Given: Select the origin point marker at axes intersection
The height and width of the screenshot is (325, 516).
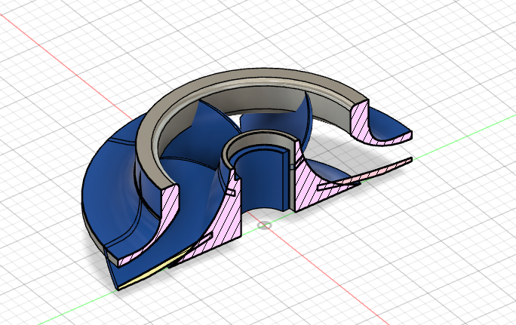Looking at the screenshot, I should click(x=264, y=225).
